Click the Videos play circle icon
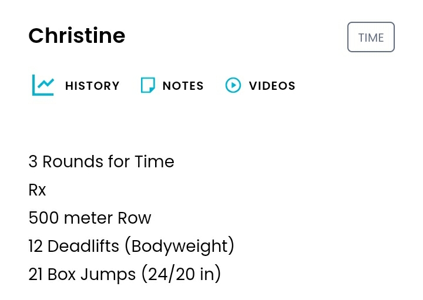 coord(233,86)
